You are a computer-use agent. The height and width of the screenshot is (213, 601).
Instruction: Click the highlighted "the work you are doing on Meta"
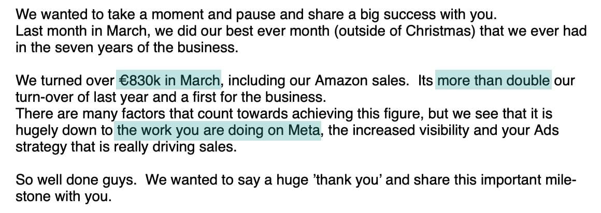pos(218,130)
